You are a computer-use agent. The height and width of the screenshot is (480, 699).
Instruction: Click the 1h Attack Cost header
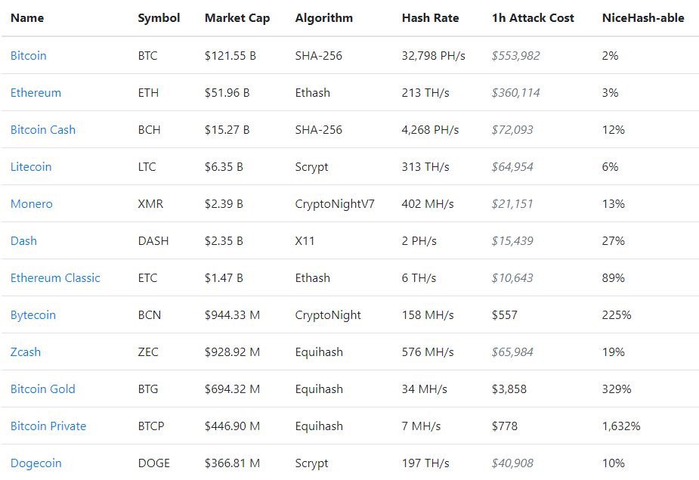point(533,18)
